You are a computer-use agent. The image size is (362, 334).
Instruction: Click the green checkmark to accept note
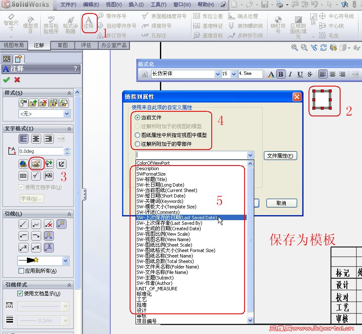tap(6, 80)
